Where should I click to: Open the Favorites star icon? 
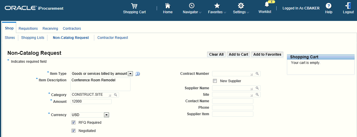coord(217,6)
